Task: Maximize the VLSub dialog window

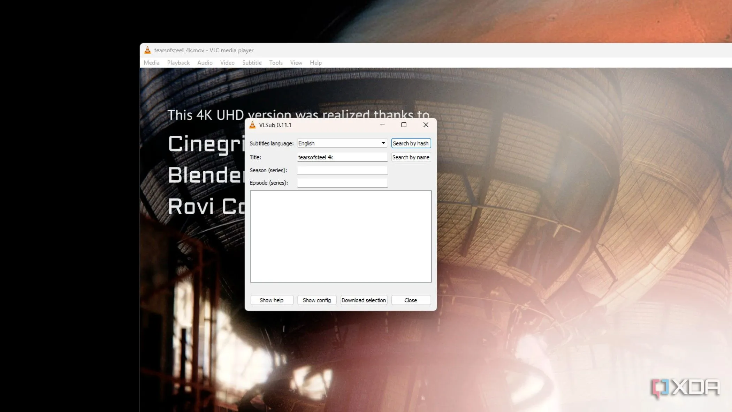Action: pyautogui.click(x=404, y=125)
